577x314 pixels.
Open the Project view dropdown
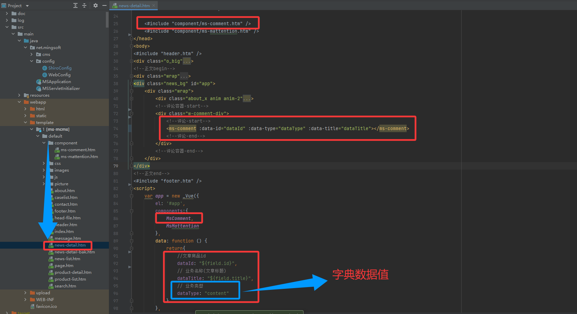pyautogui.click(x=27, y=6)
